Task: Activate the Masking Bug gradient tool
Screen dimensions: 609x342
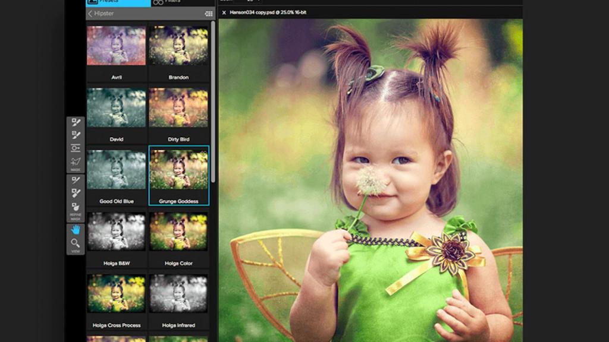Action: tap(76, 148)
